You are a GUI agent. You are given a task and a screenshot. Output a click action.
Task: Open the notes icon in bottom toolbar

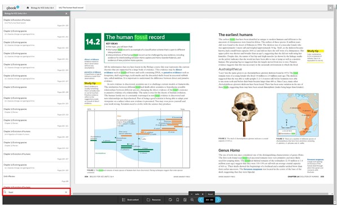170,200
